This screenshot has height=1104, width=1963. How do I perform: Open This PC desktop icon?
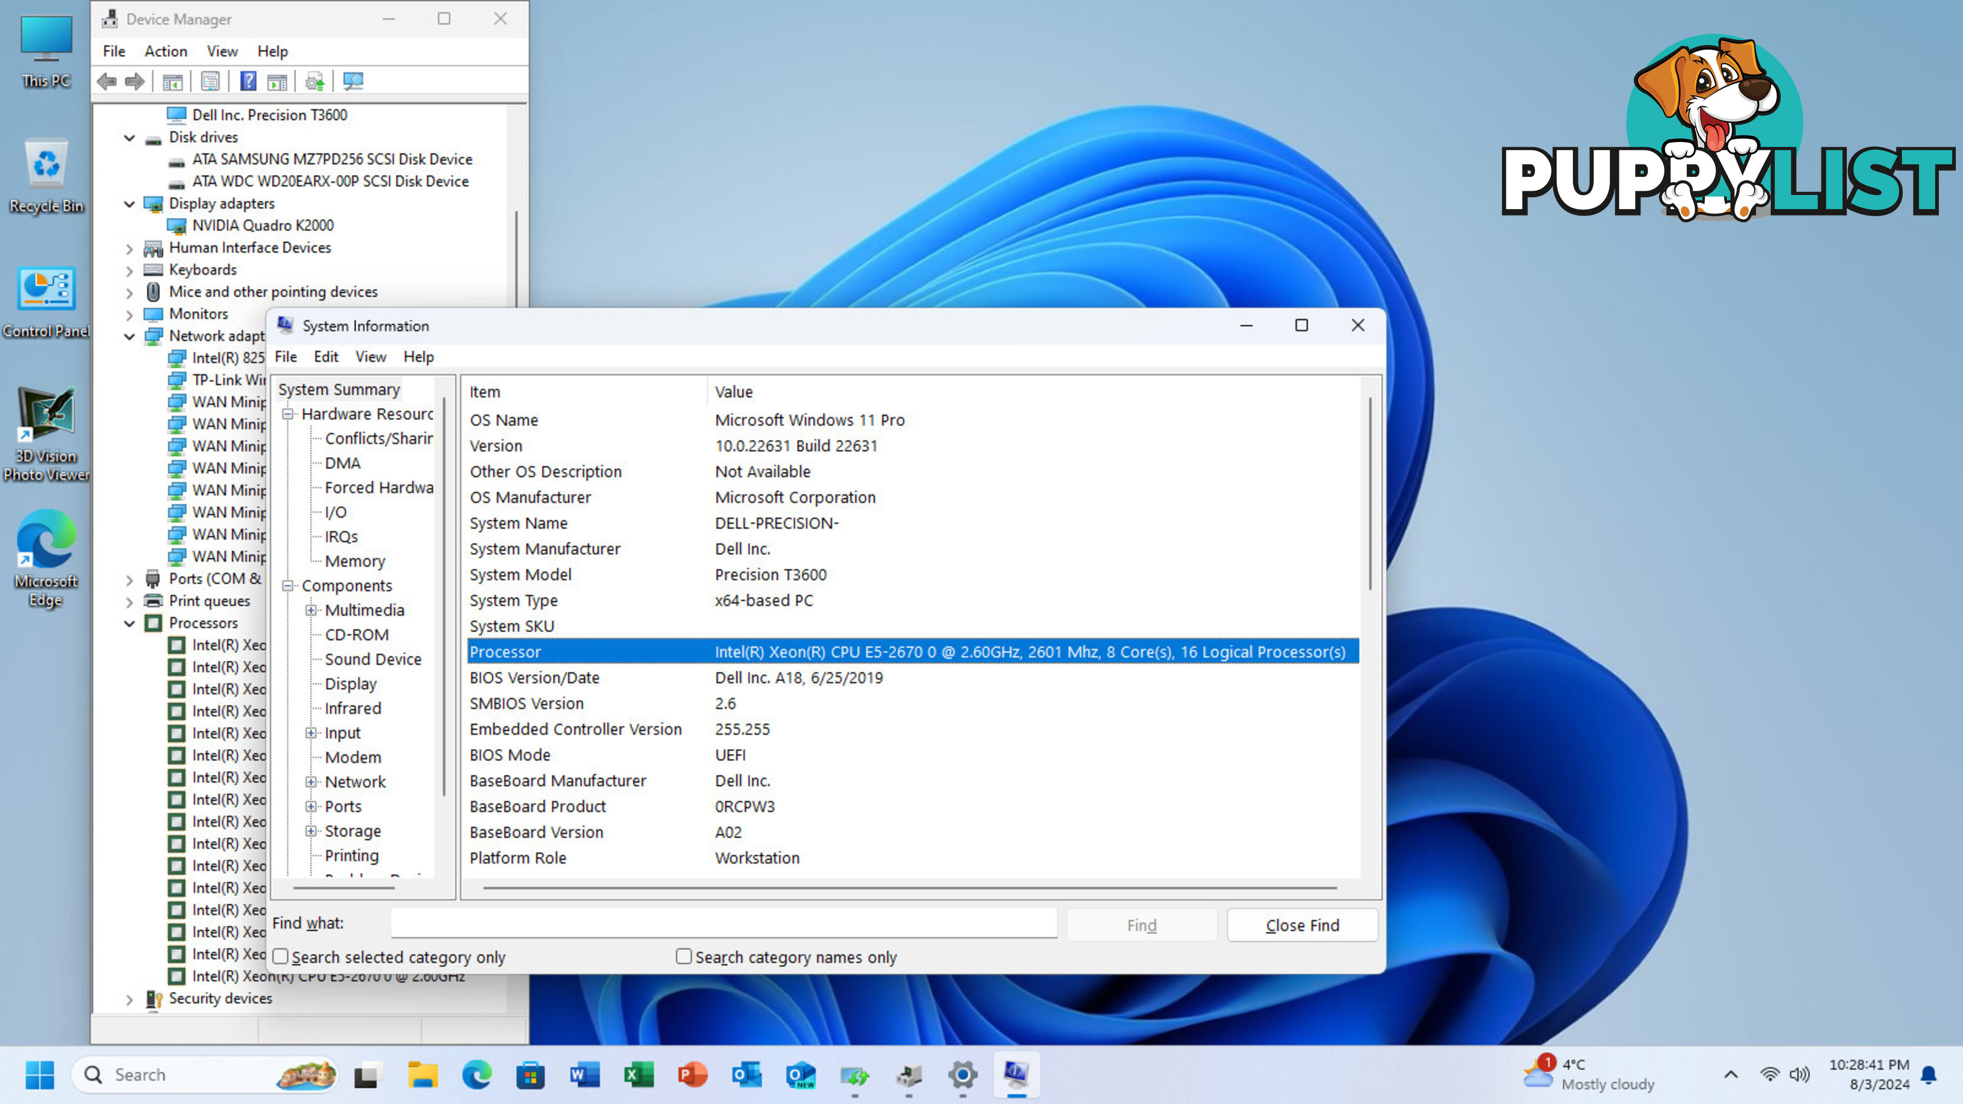click(x=45, y=52)
